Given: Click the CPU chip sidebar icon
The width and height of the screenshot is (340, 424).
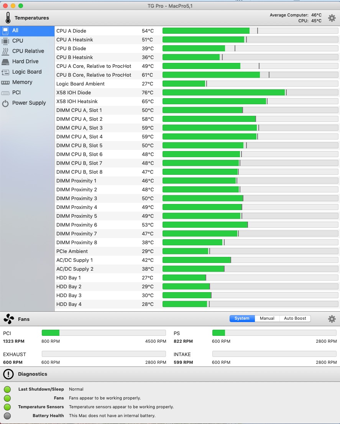Looking at the screenshot, I should 5,41.
